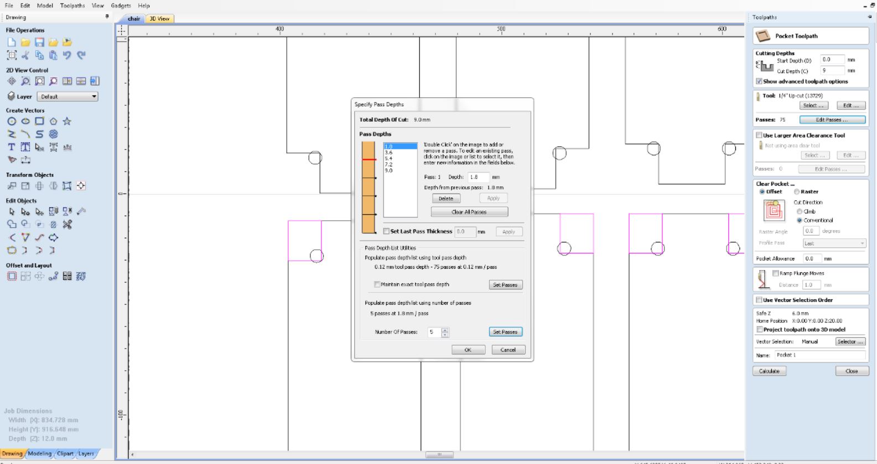This screenshot has height=464, width=877.
Task: Check Use Vector Selection Order
Action: (x=759, y=300)
